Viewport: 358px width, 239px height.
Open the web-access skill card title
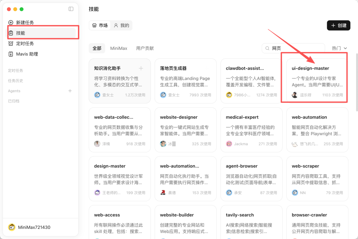tap(107, 215)
